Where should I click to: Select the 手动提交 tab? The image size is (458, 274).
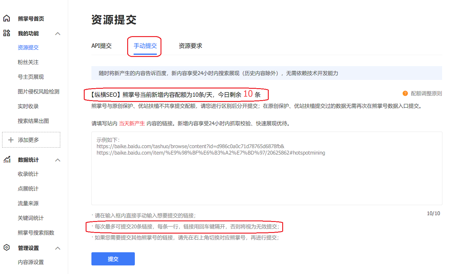[x=144, y=45]
